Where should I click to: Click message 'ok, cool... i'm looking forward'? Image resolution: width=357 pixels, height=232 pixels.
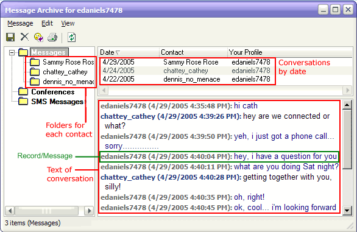pyautogui.click(x=285, y=208)
